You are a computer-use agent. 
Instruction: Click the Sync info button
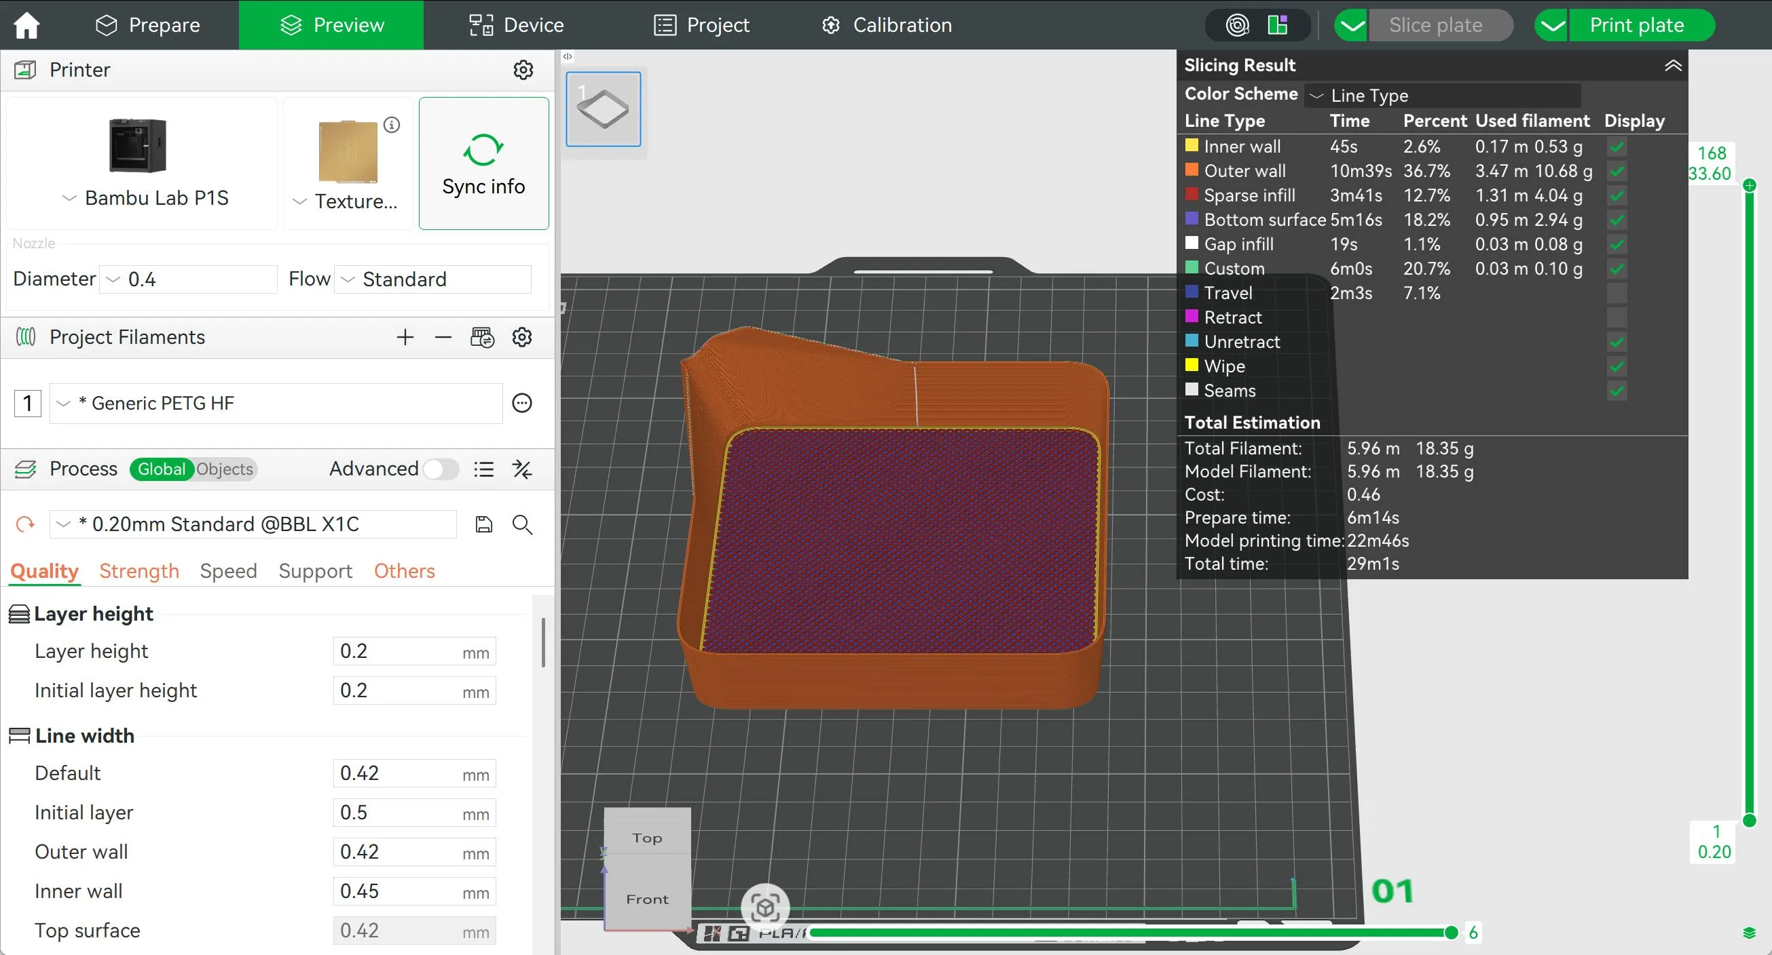click(483, 163)
